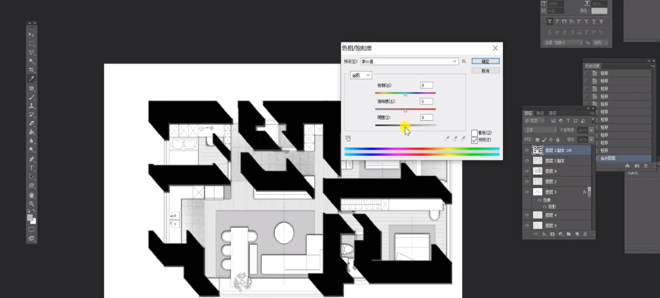Open the layer filter type dropdown
This screenshot has height=298, width=660.
click(535, 121)
